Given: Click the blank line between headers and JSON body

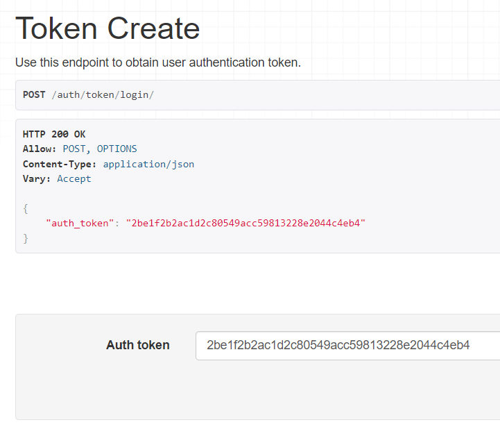Looking at the screenshot, I should pyautogui.click(x=208, y=194).
